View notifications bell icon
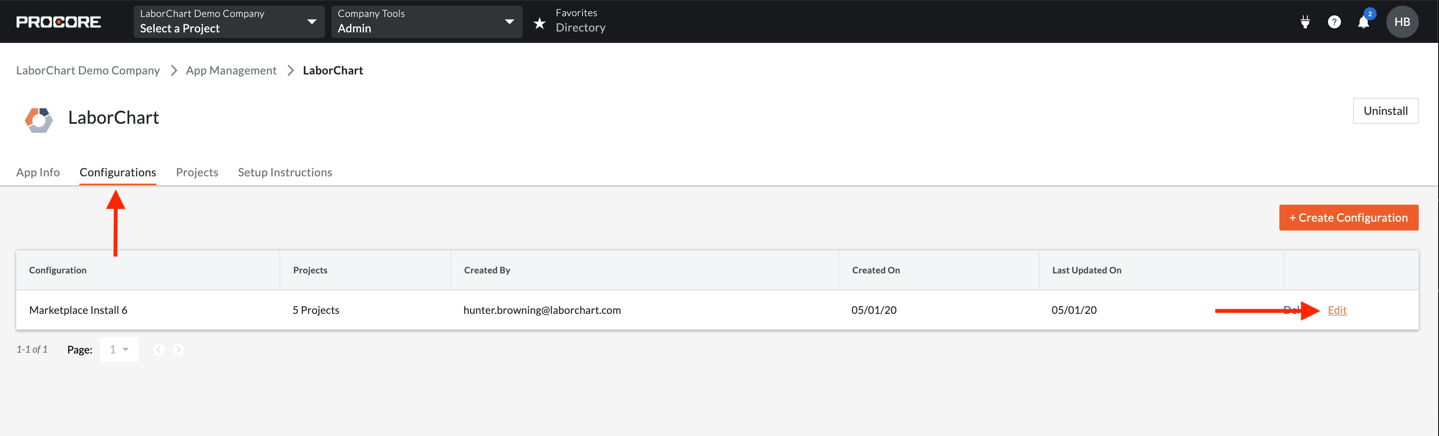Viewport: 1439px width, 436px height. [x=1364, y=22]
